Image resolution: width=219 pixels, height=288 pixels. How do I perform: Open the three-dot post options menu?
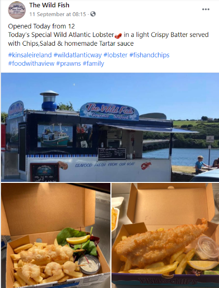205,9
